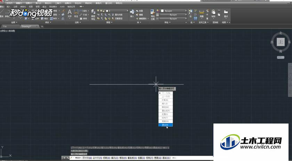Screen dimensions: 292x161
Task: Click the 插入 block insert icon
Action: pos(132,14)
